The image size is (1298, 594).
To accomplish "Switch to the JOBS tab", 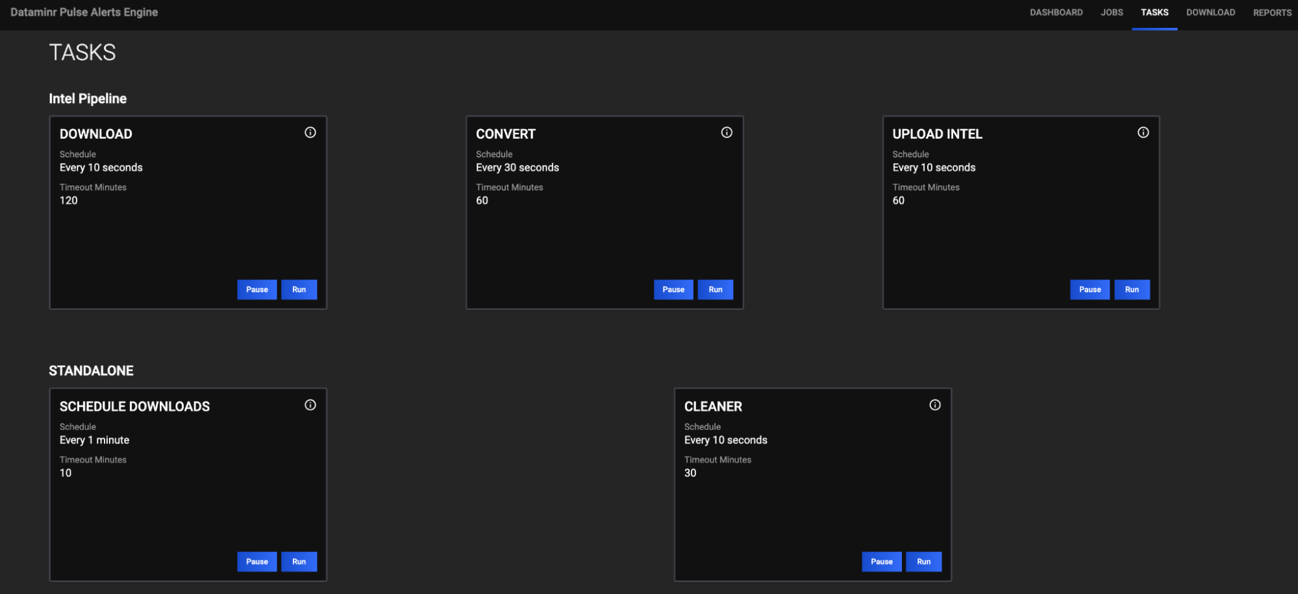I will coord(1112,12).
